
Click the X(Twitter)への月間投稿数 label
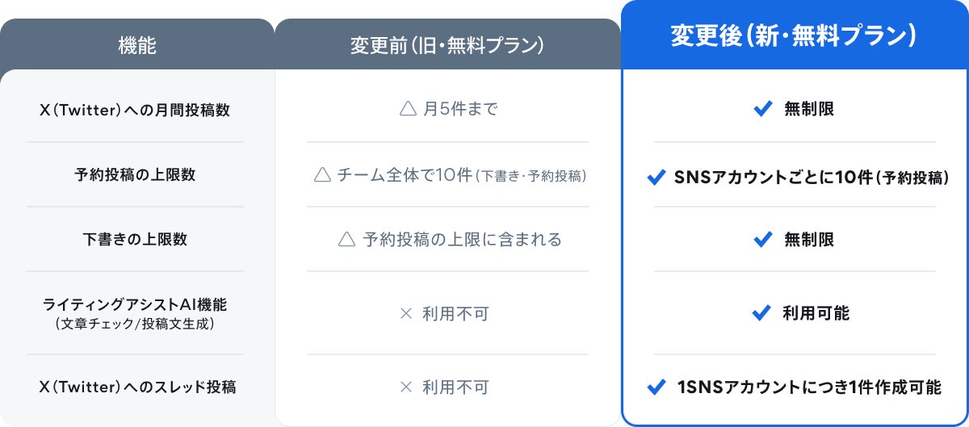coord(135,110)
